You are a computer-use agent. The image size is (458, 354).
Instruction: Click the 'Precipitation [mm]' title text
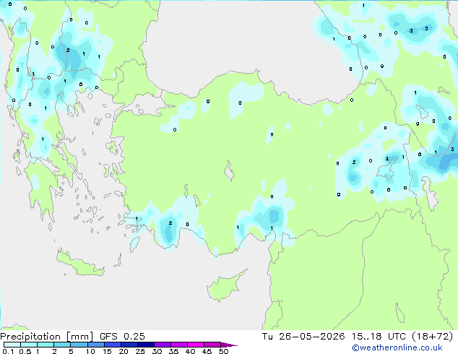tap(47, 337)
